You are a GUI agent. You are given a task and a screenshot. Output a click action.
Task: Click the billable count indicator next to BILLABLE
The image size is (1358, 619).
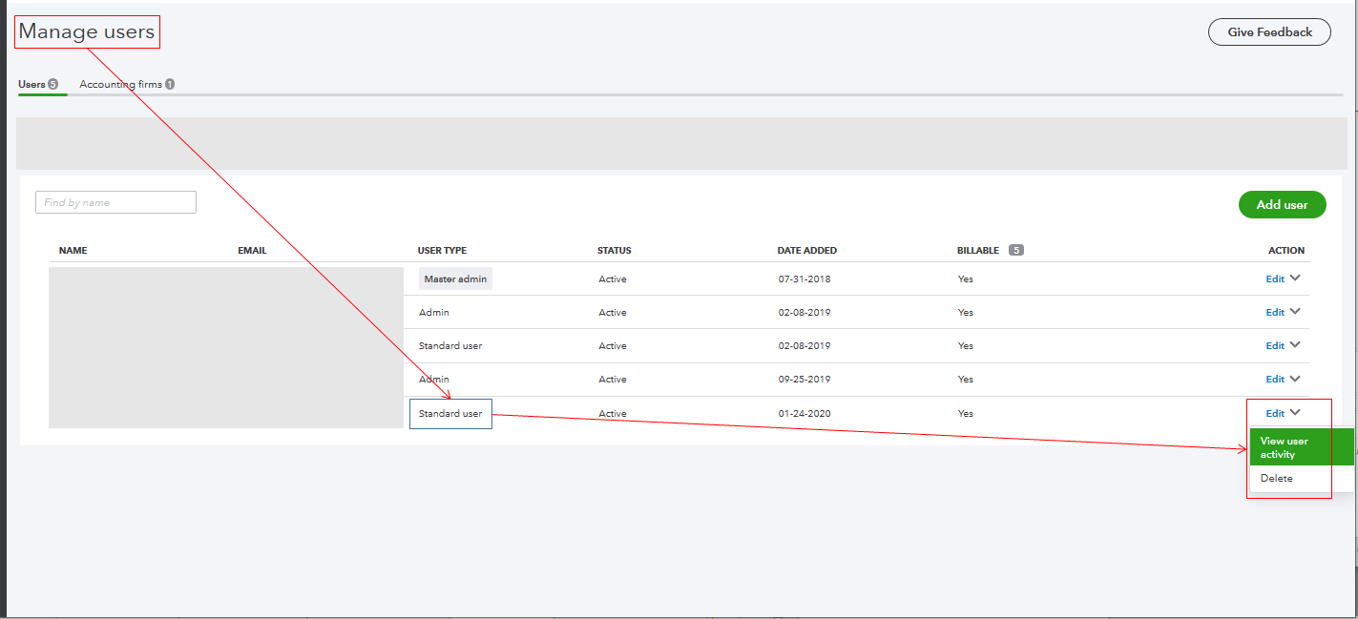click(x=1016, y=250)
